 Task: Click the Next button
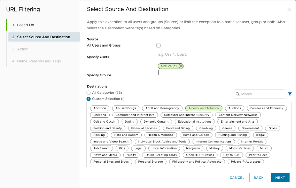280,178
